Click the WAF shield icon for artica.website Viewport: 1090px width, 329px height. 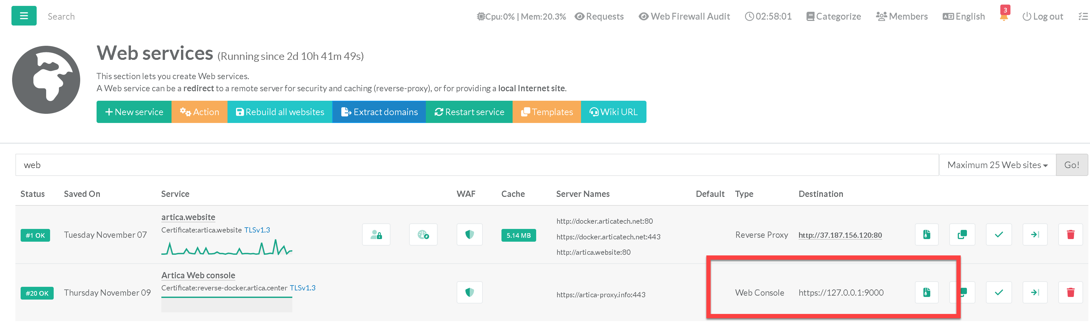469,235
